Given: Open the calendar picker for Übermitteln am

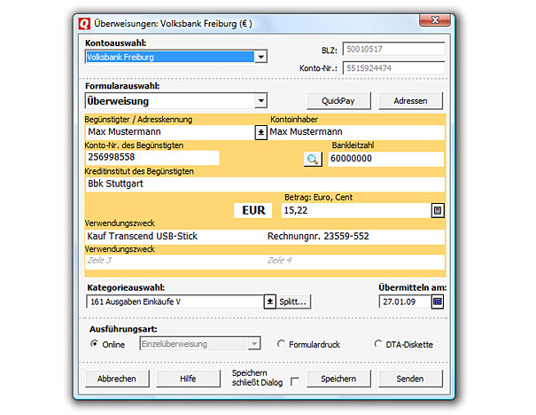Looking at the screenshot, I should click(437, 301).
